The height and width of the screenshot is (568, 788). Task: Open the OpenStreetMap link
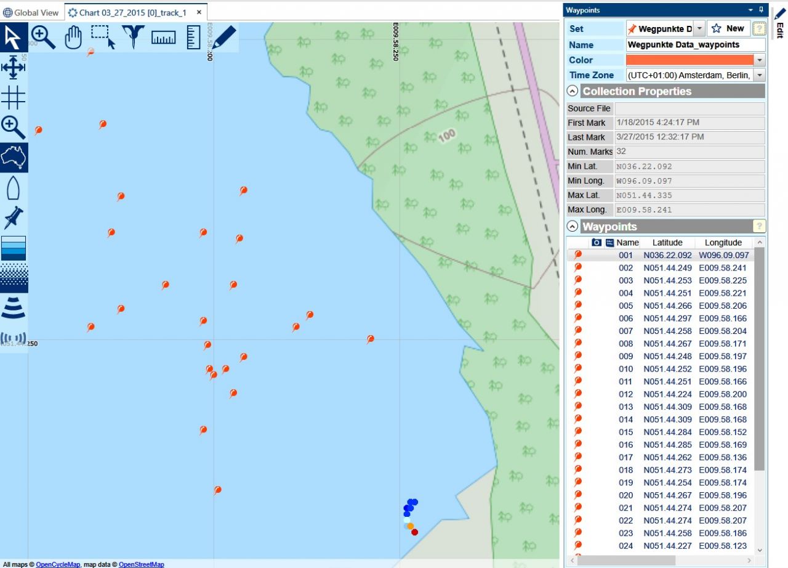click(141, 564)
